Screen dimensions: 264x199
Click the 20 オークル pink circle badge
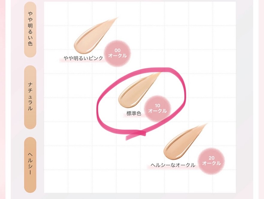pyautogui.click(x=212, y=161)
